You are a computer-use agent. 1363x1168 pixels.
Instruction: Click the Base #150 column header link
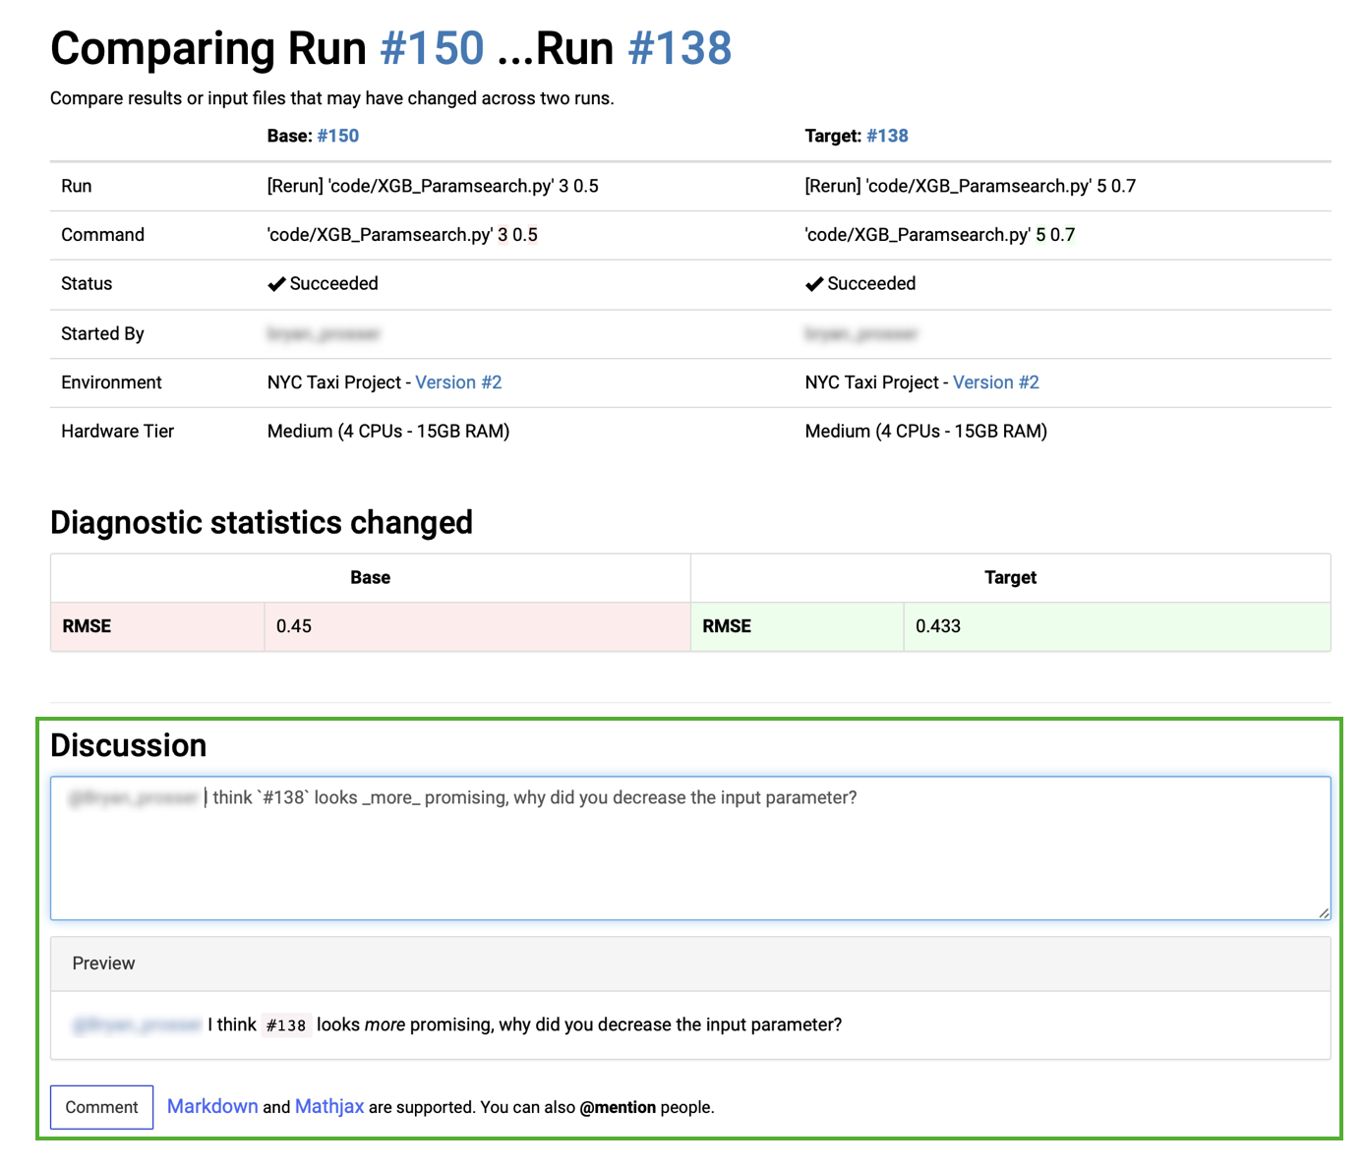tap(337, 136)
